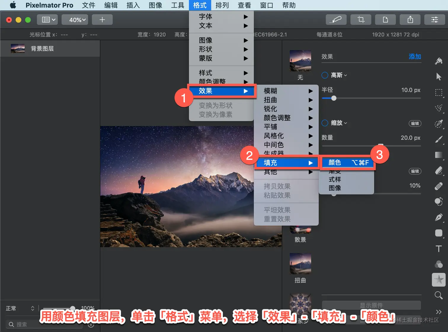
Task: Select the Type text tool
Action: (x=439, y=249)
